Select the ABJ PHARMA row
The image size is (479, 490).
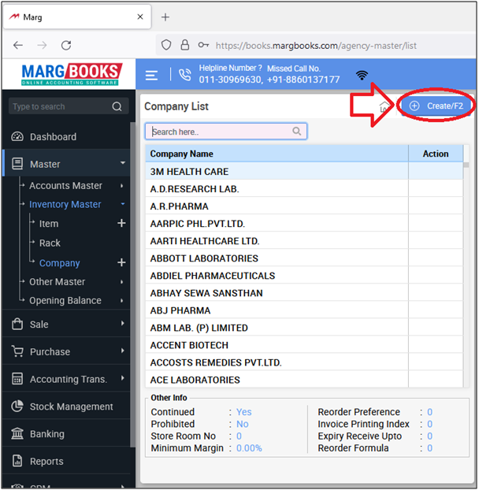pyautogui.click(x=304, y=310)
